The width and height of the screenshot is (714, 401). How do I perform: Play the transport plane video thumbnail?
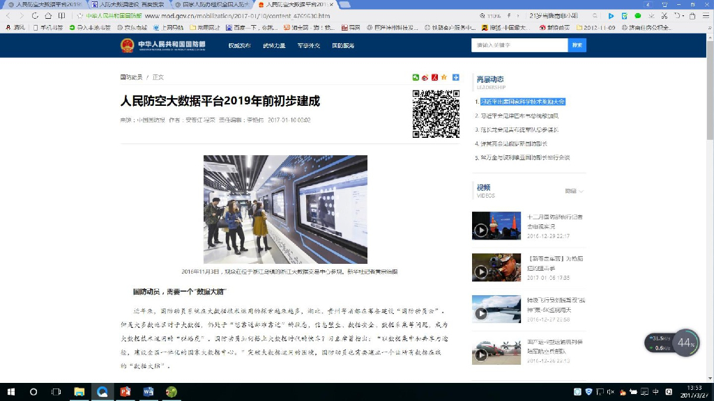pos(496,351)
